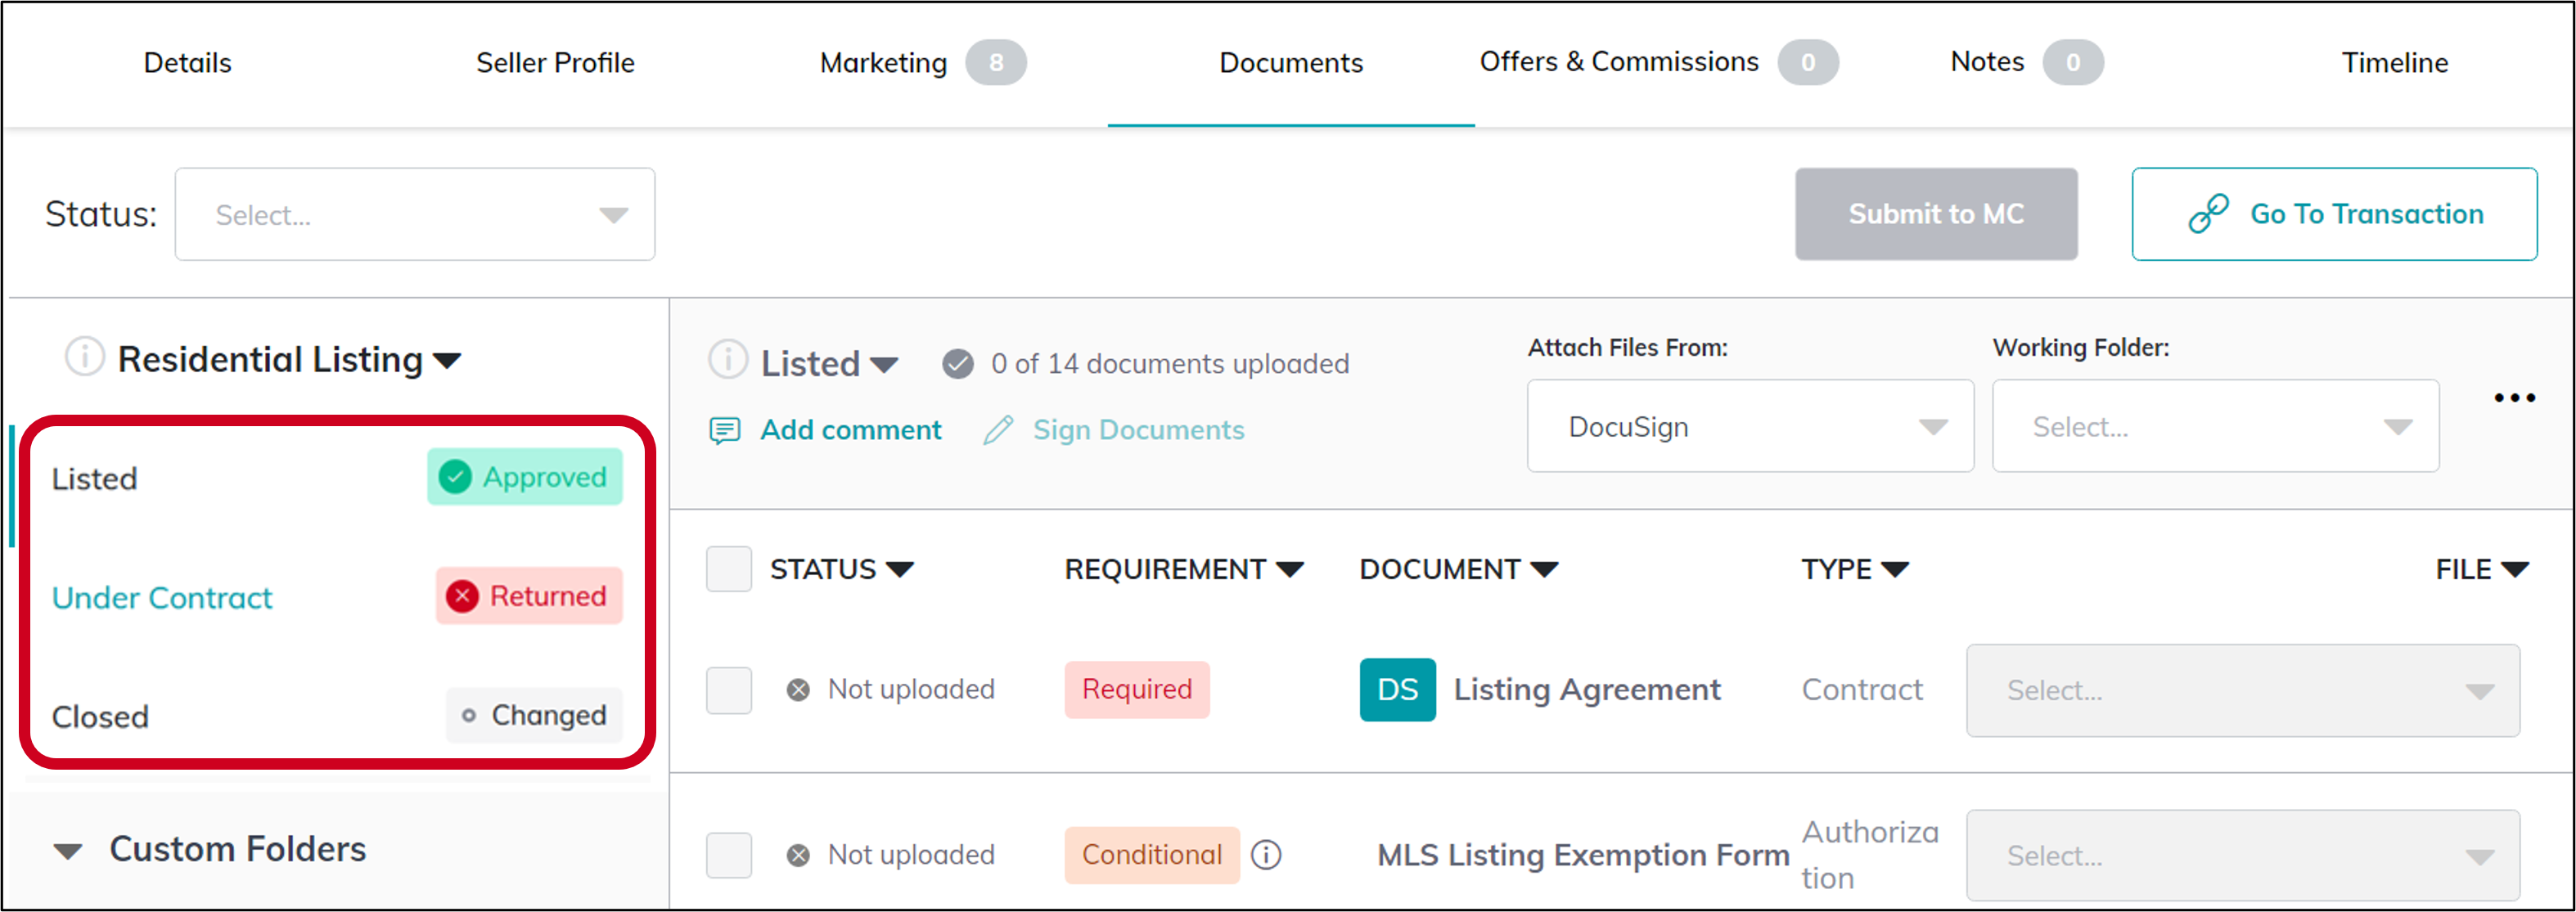Select the Listed checklist row
This screenshot has height=912, width=2576.
[336, 478]
